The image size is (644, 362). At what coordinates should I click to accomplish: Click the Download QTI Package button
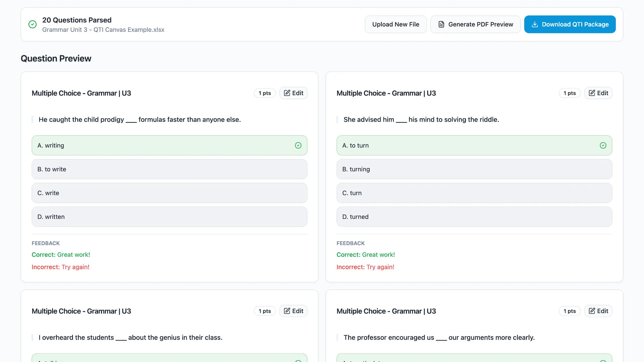(570, 24)
